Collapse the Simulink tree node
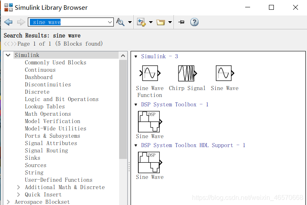 (8, 55)
